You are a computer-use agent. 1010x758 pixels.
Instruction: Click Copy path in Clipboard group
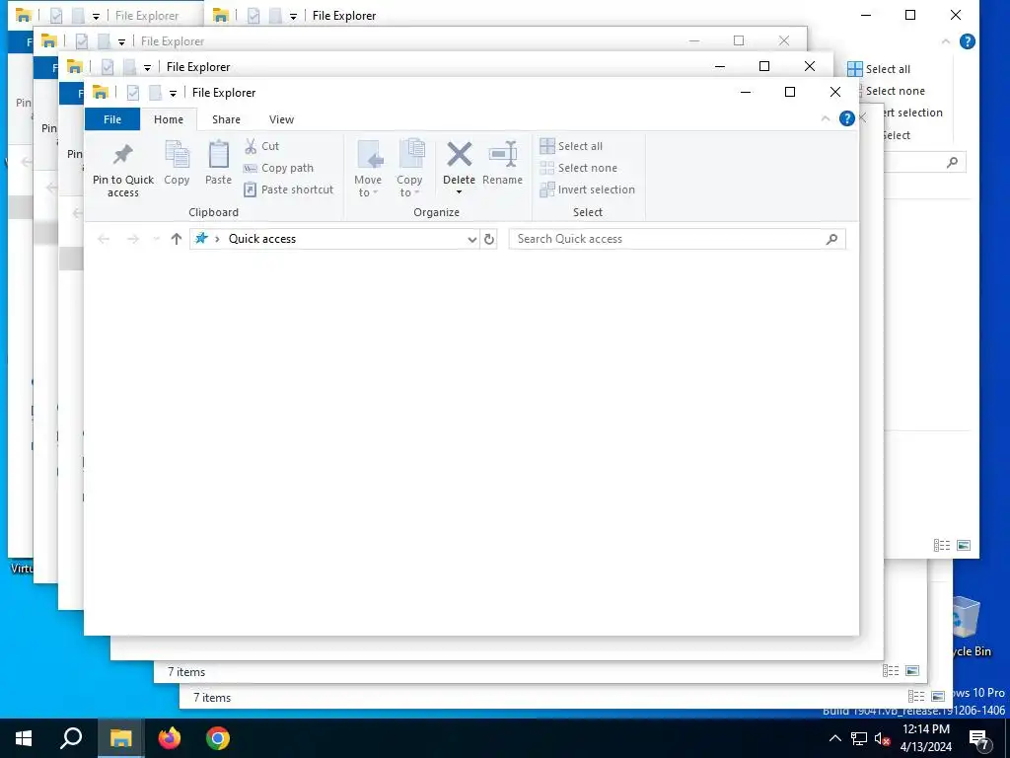(x=278, y=168)
